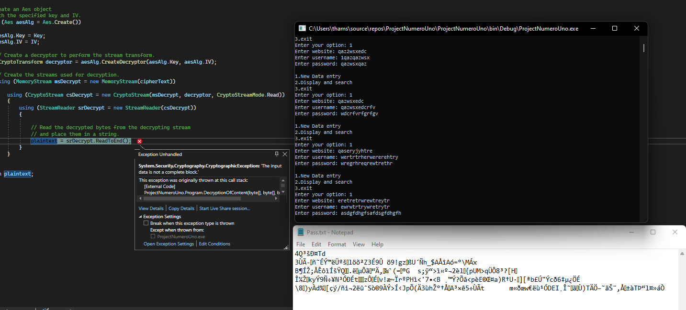
Task: Click the [External Code] call stack row
Action: tap(159, 187)
